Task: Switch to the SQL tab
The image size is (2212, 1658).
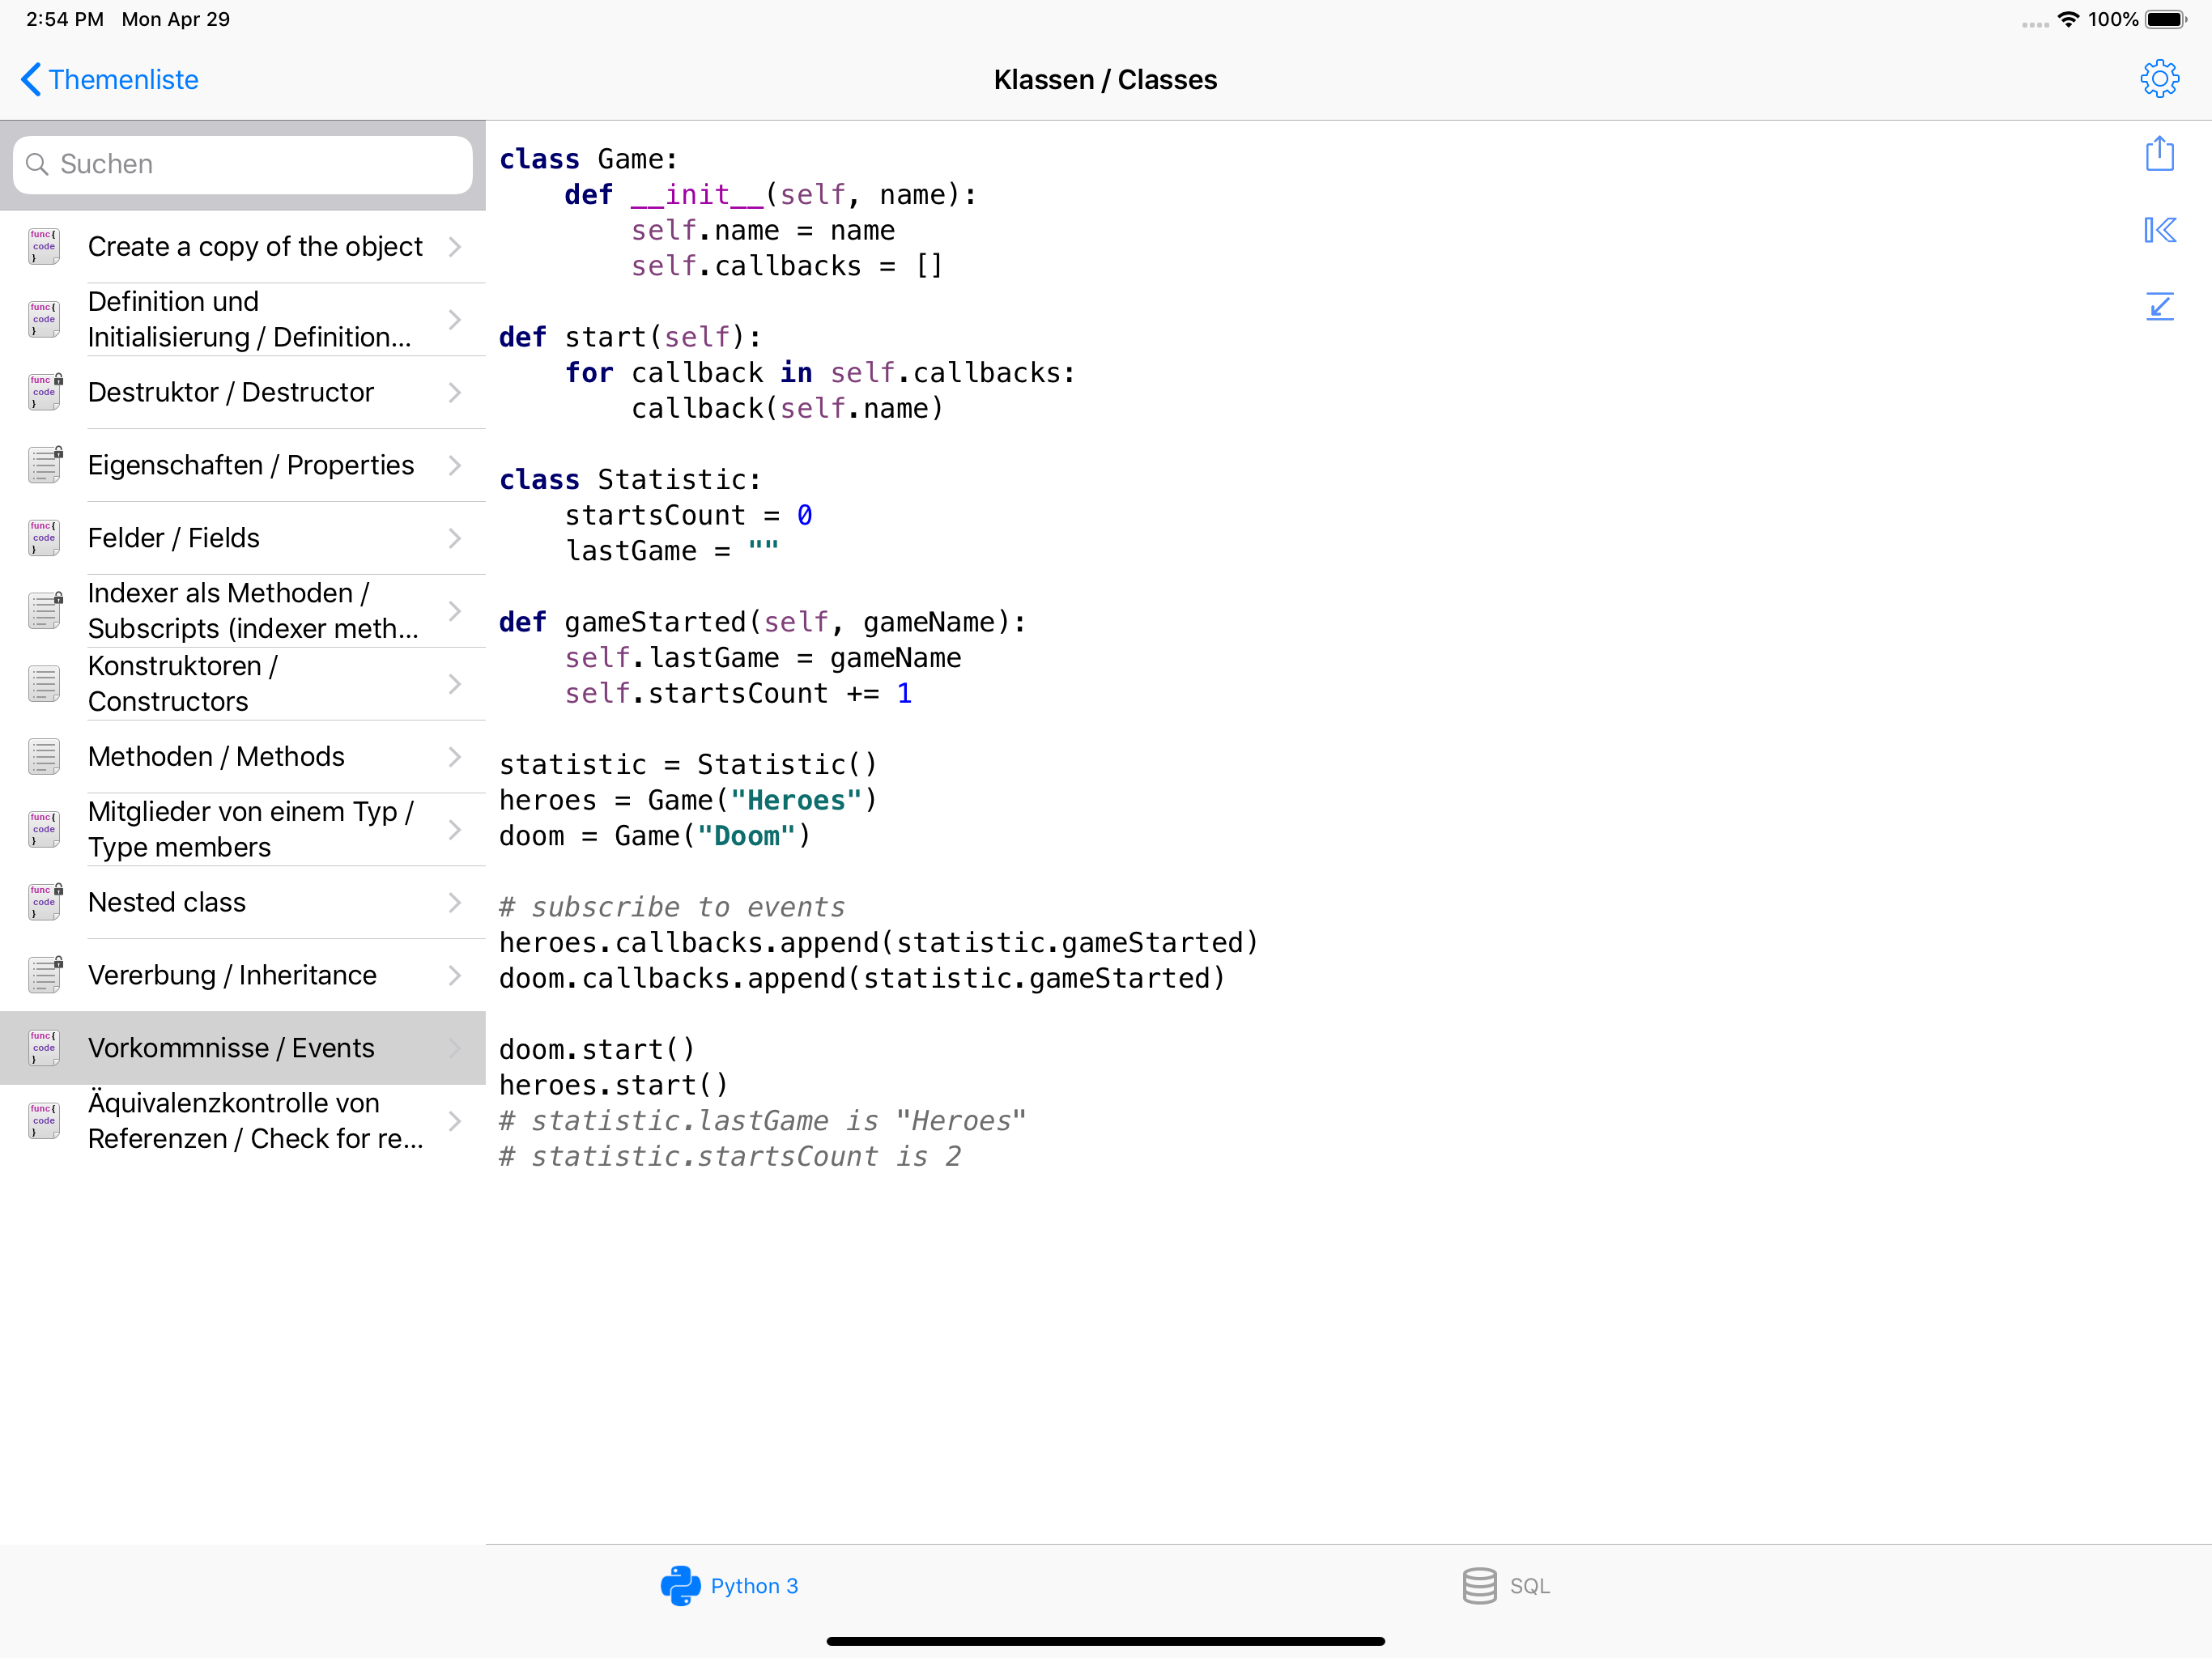Action: pyautogui.click(x=1529, y=1585)
